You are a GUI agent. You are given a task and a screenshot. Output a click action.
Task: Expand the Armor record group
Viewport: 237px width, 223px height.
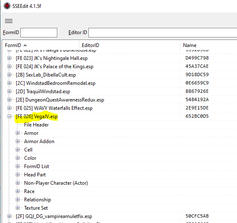[x=18, y=133]
